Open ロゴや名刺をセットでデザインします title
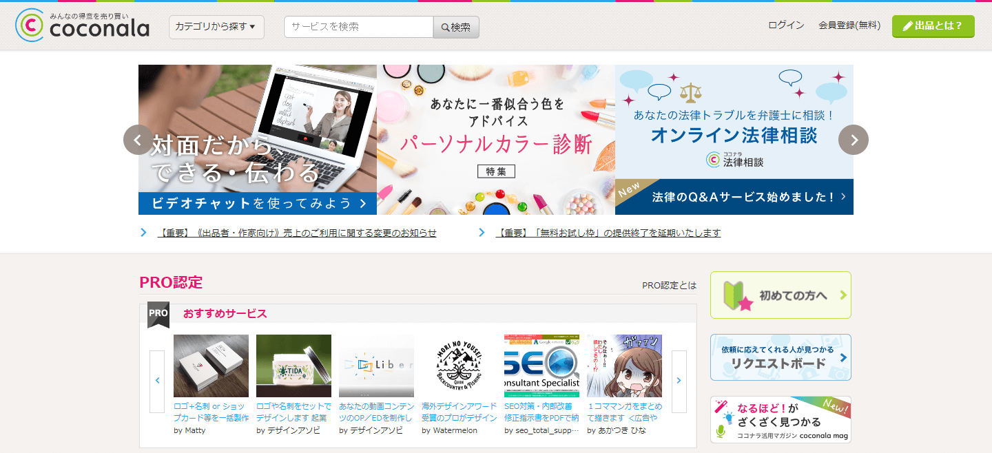Viewport: 992px width, 453px height. point(293,412)
